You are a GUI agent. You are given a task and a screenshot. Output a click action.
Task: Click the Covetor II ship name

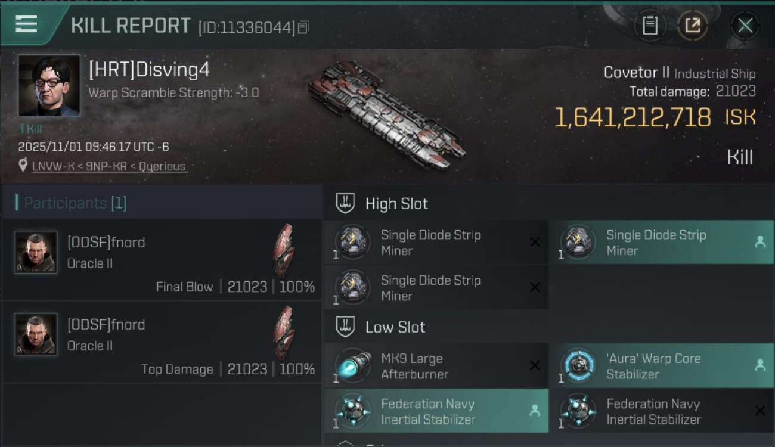click(x=636, y=73)
